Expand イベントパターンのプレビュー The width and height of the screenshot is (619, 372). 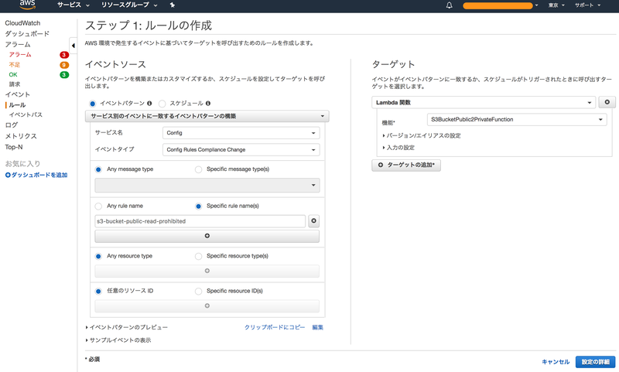pos(127,327)
